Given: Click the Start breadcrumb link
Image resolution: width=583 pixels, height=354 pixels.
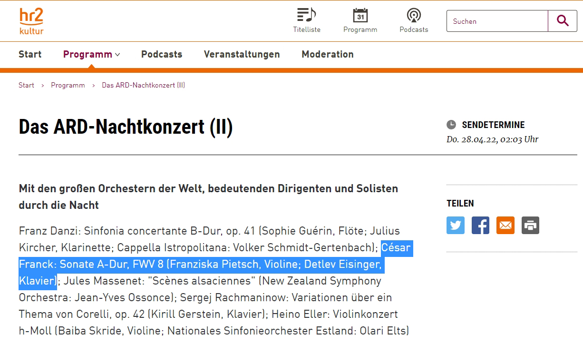Looking at the screenshot, I should click(x=26, y=85).
